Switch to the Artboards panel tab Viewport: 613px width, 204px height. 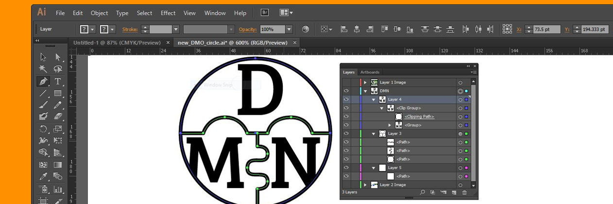[x=370, y=72]
